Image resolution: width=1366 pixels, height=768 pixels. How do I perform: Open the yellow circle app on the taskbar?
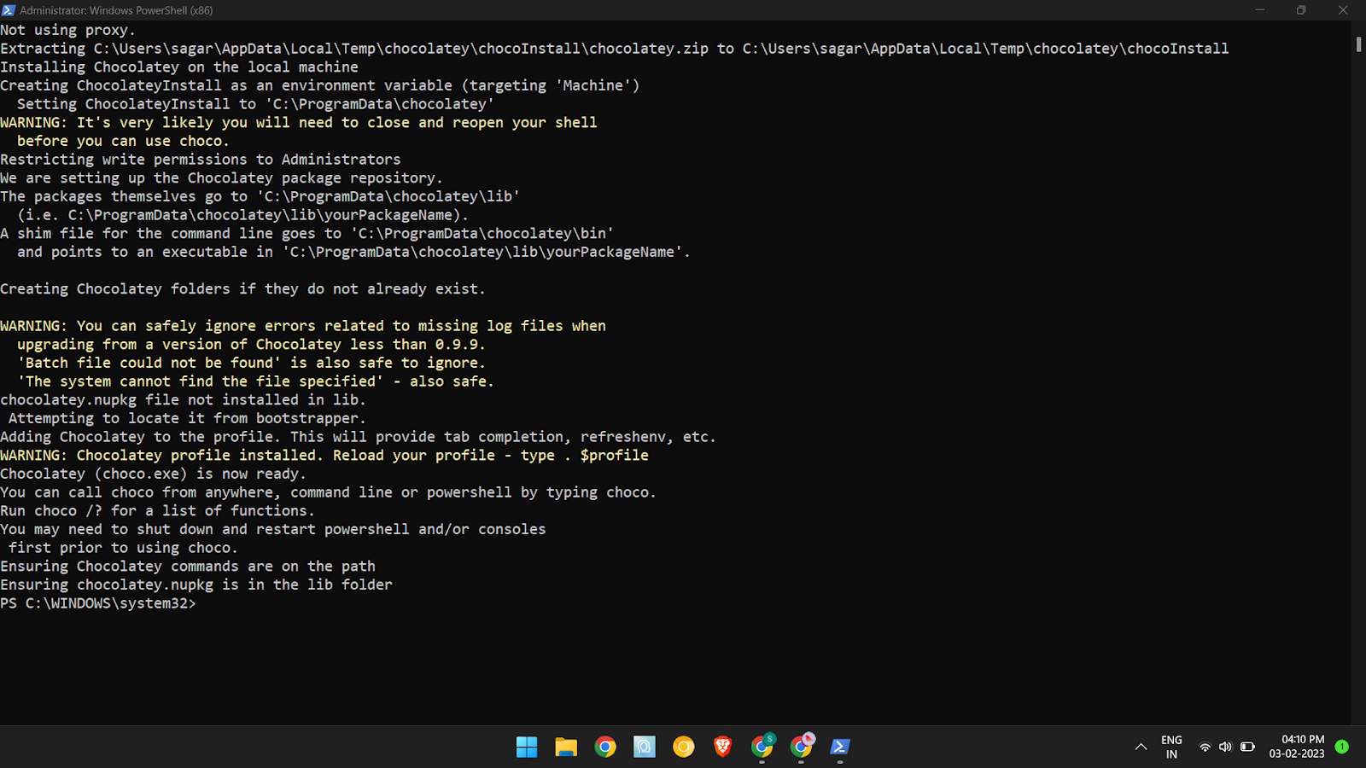[684, 747]
